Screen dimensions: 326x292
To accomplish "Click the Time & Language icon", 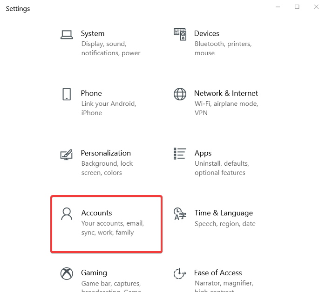I will pos(180,214).
